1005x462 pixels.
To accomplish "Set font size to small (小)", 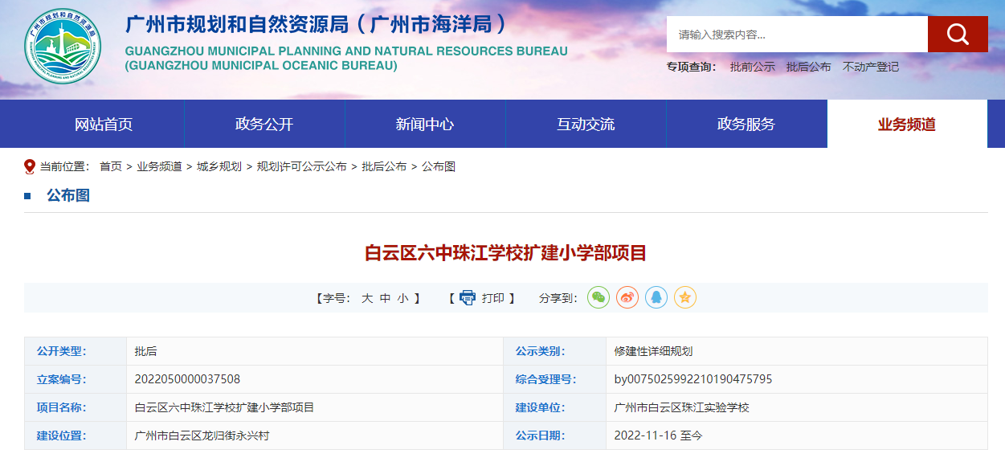I will [x=402, y=298].
